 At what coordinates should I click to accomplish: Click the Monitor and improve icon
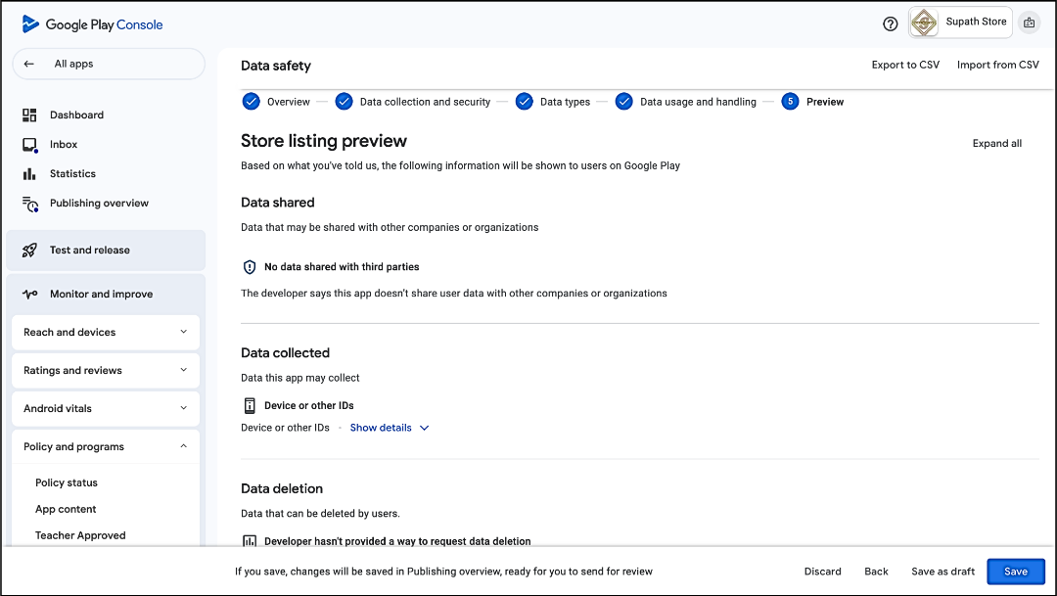[x=29, y=295]
